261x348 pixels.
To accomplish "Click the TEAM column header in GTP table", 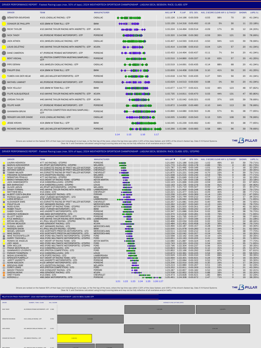I will pyautogui.click(x=42, y=13).
